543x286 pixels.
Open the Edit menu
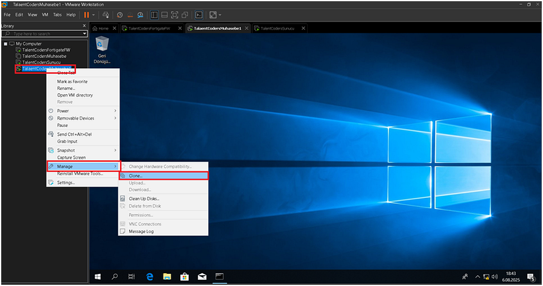click(19, 15)
